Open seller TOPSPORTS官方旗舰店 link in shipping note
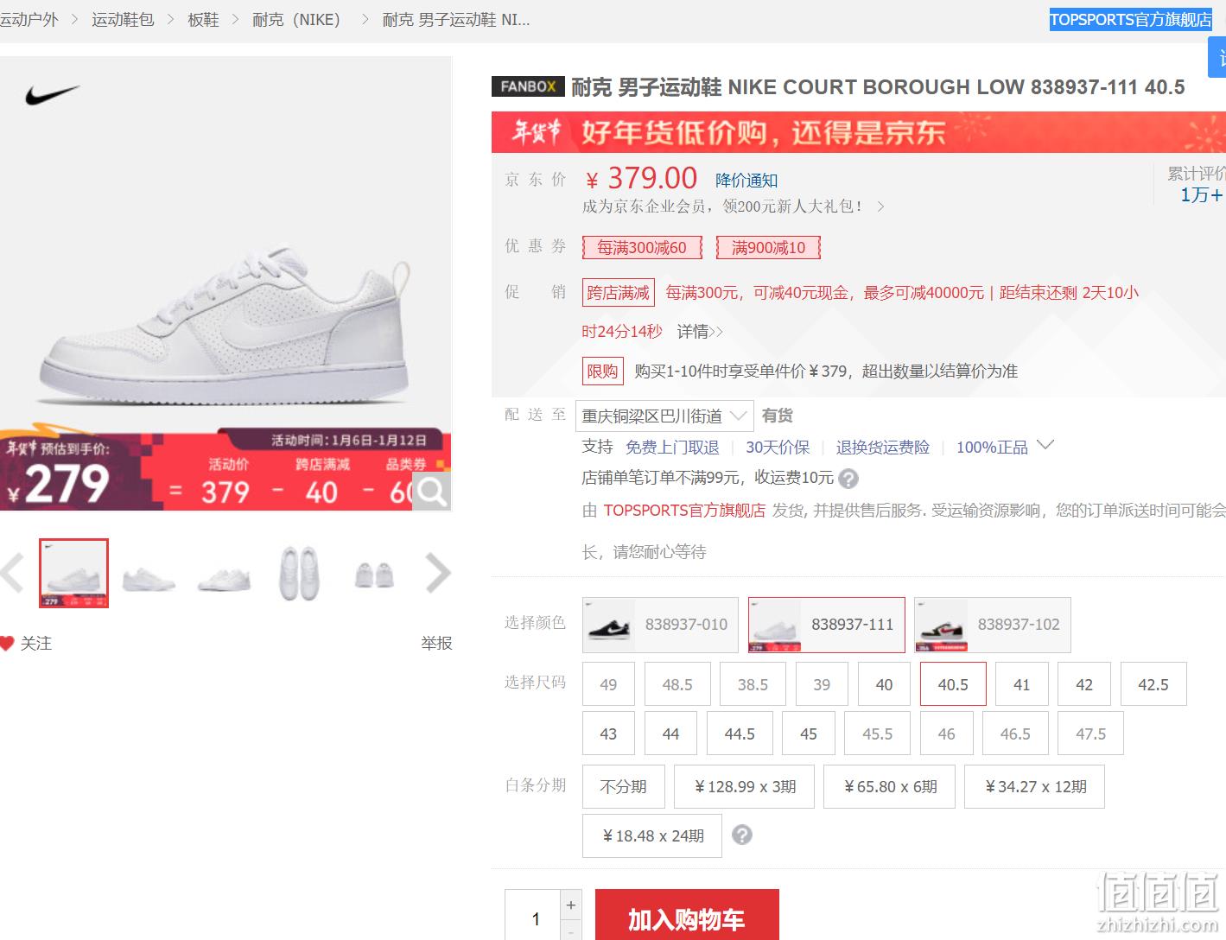Viewport: 1226px width, 940px height. click(x=684, y=511)
